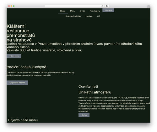This screenshot has width=157, height=132.
Task: Click the speciální nabídka arrow button
Action: click(17, 83)
